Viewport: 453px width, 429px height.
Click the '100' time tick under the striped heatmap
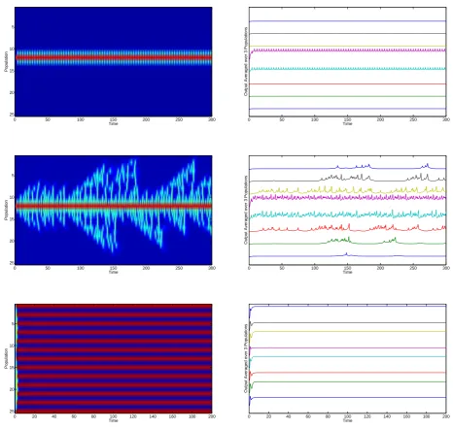click(x=113, y=416)
